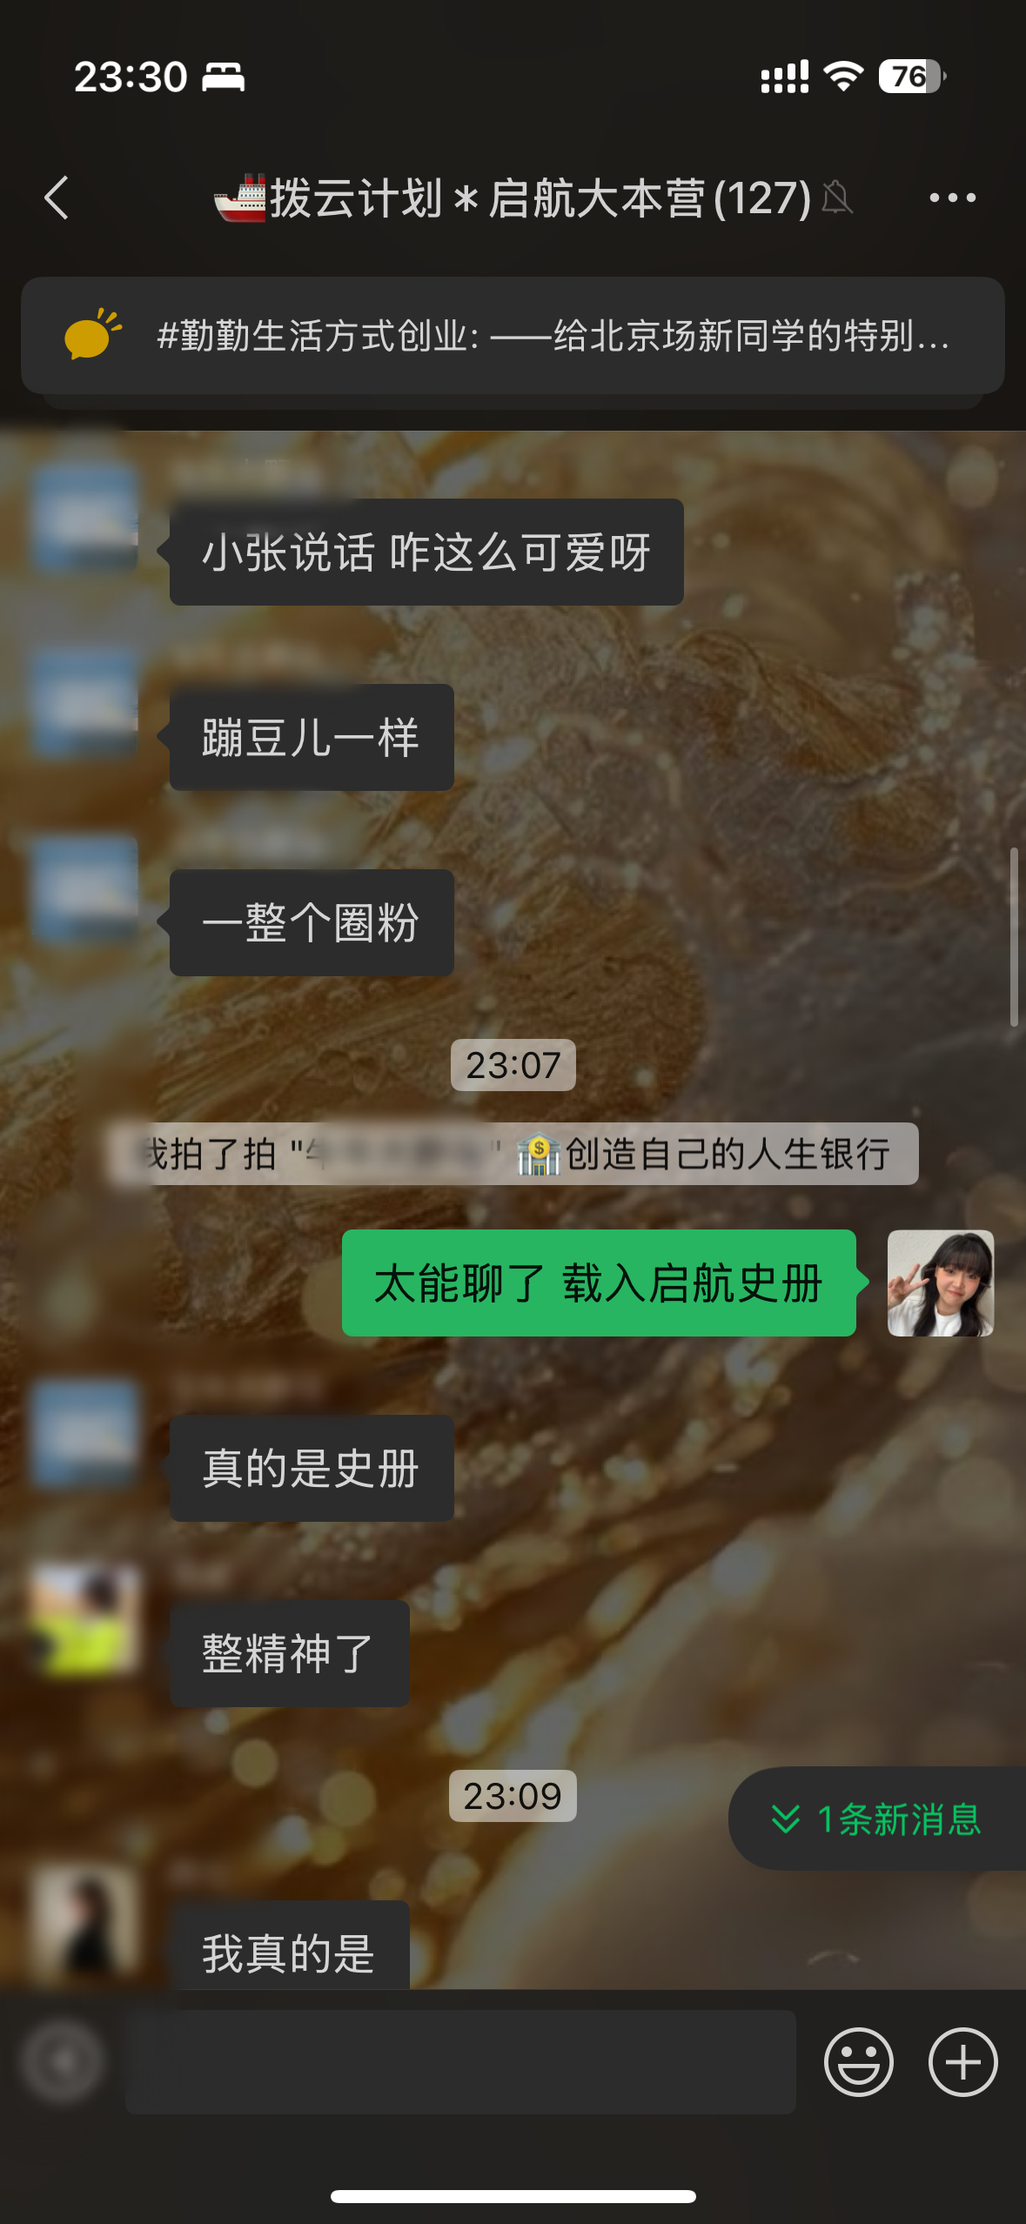The height and width of the screenshot is (2224, 1026).
Task: Jump to the 1条新消息 new message
Action: point(877,1818)
